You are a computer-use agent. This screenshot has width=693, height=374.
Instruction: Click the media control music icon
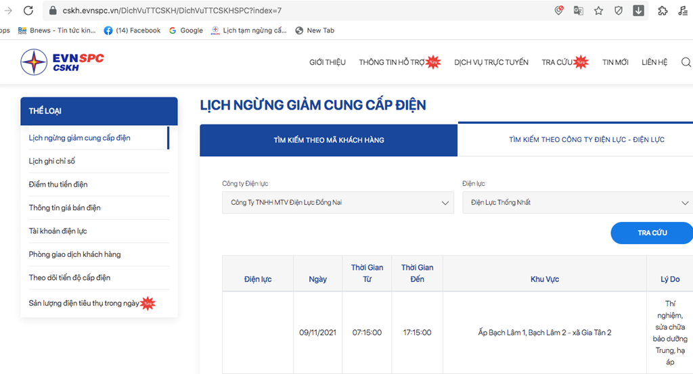click(684, 11)
